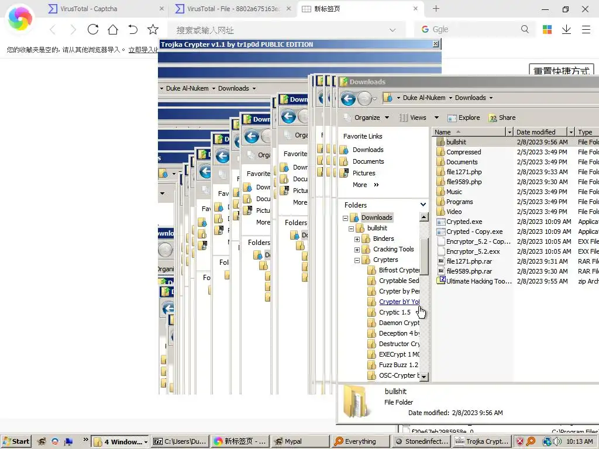Click the folder tree scroll up arrow
The width and height of the screenshot is (599, 449).
[424, 217]
